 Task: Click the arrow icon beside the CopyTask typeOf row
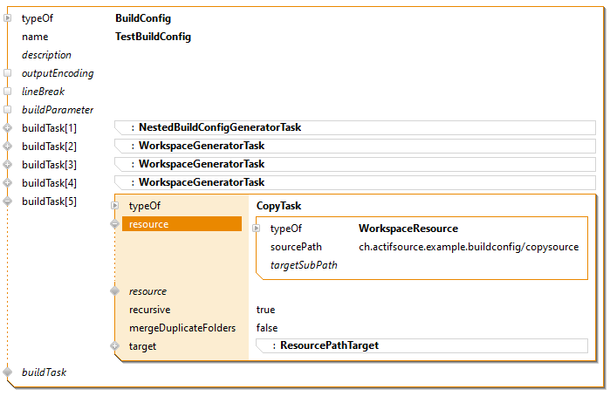(x=114, y=207)
